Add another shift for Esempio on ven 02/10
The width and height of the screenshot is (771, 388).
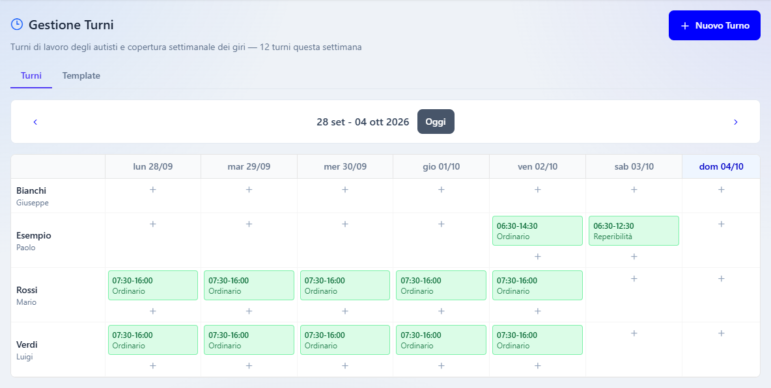tap(537, 257)
